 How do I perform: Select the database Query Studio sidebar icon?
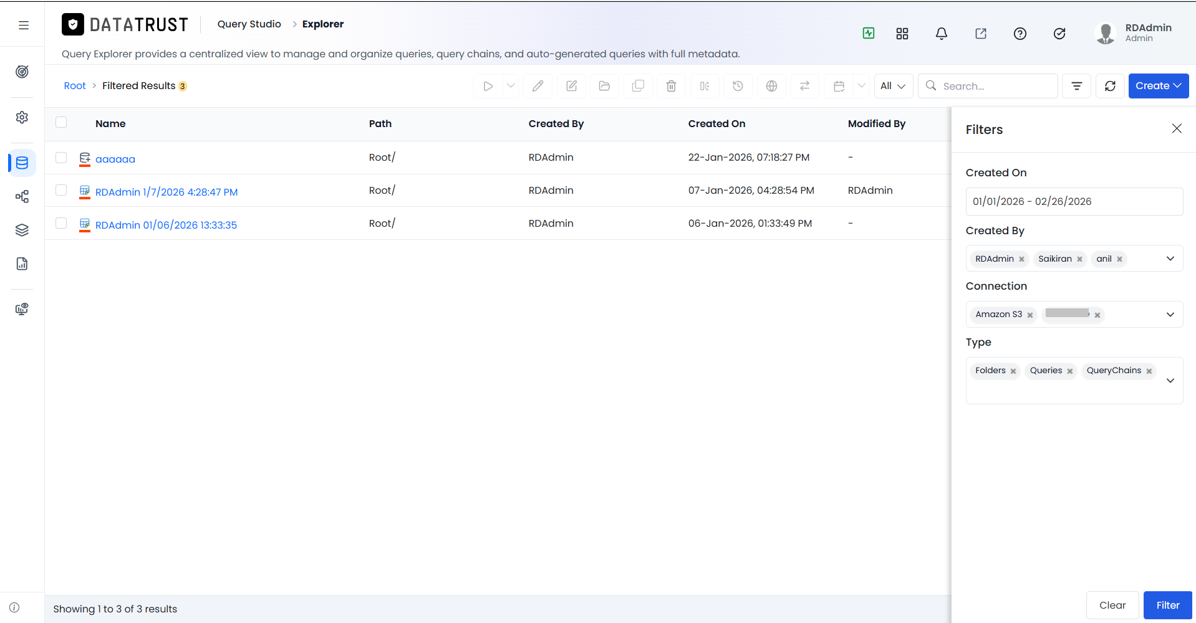pos(22,163)
